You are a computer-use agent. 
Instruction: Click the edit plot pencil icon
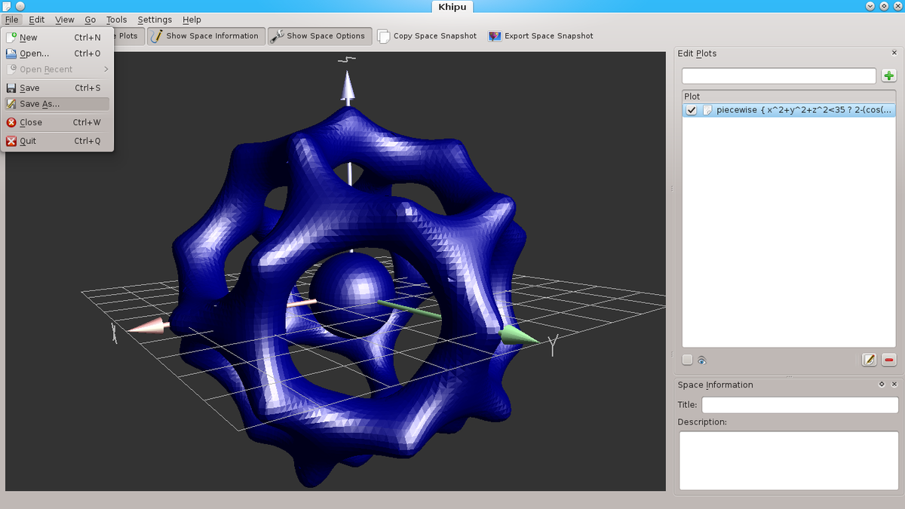coord(870,360)
